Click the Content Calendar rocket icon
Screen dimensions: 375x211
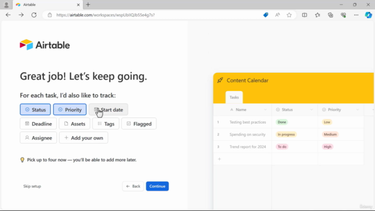[x=220, y=80]
